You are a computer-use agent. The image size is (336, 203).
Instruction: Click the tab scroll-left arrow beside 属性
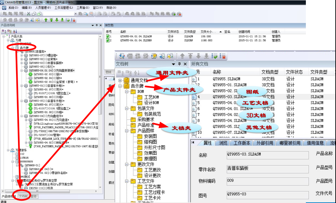[x=193, y=142]
